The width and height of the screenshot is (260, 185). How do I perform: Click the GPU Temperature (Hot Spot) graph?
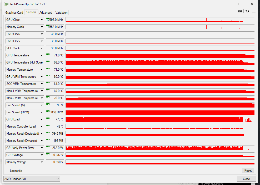160,62
